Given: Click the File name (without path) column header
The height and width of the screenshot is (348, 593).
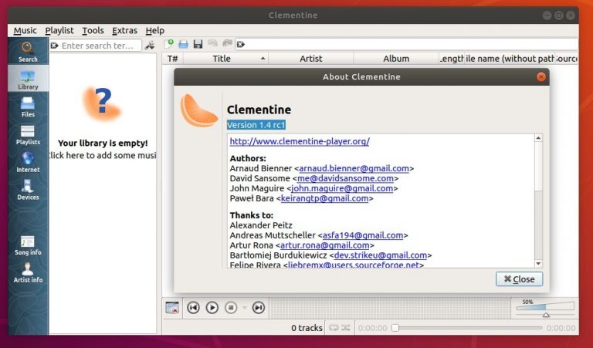Looking at the screenshot, I should (x=509, y=59).
